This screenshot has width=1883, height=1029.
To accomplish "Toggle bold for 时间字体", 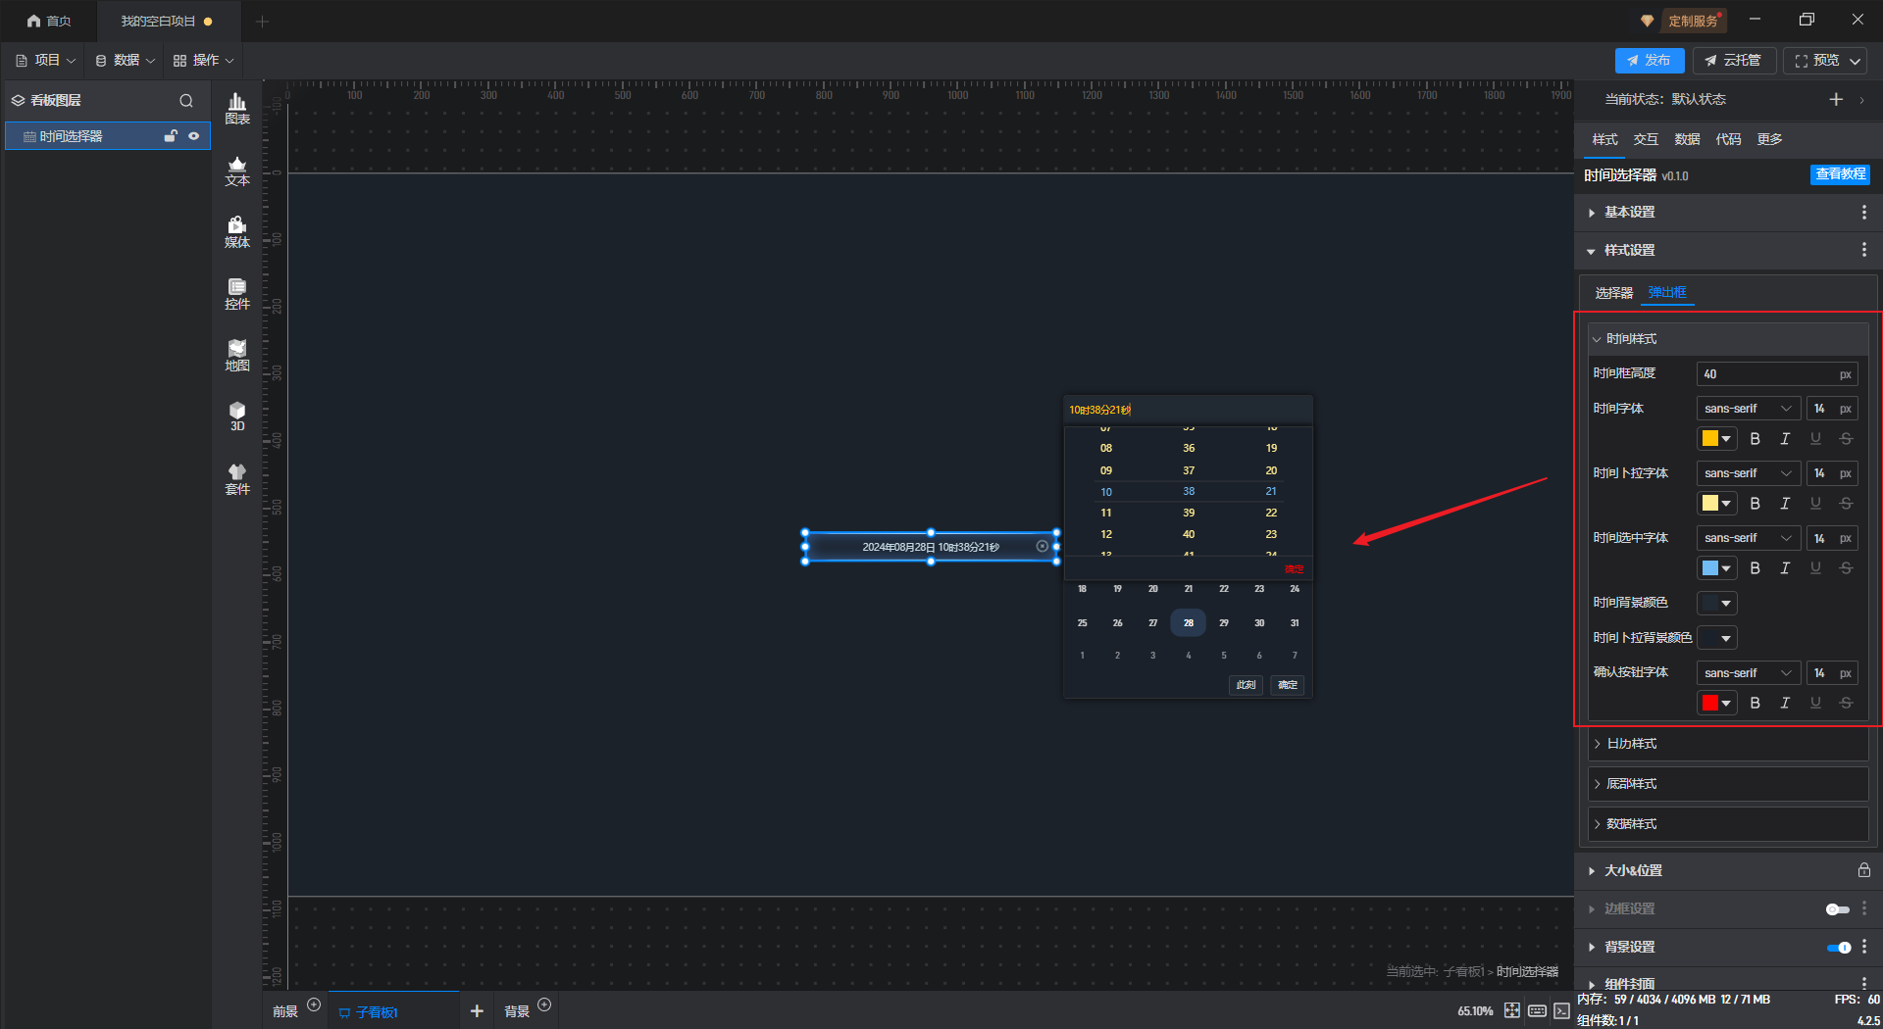I will click(1755, 439).
